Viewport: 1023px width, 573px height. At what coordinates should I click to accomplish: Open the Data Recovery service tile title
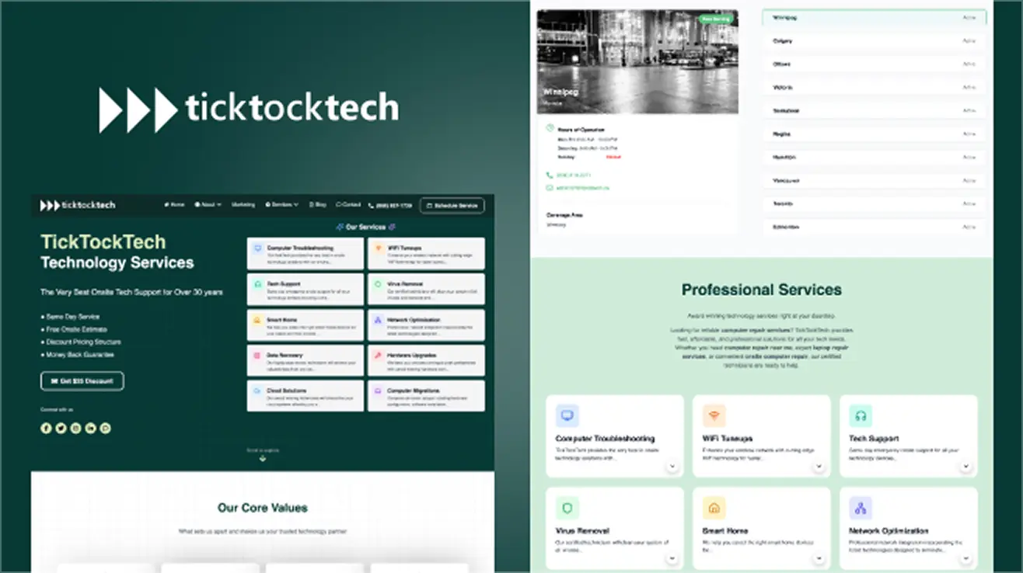[285, 355]
